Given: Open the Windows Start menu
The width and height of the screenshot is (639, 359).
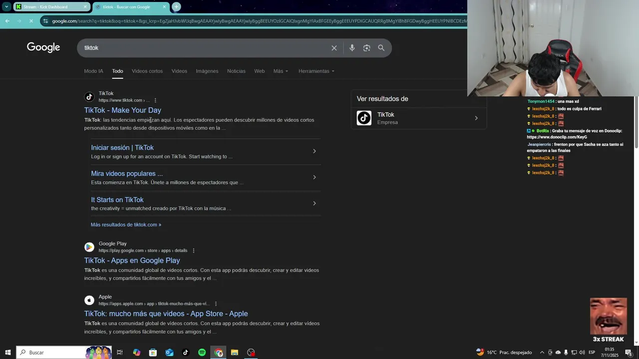Looking at the screenshot, I should [8, 353].
